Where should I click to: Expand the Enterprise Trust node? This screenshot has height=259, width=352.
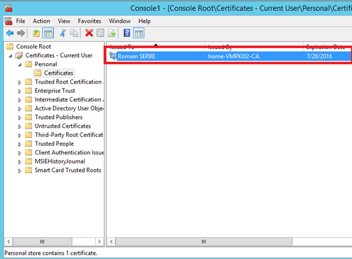(20, 91)
